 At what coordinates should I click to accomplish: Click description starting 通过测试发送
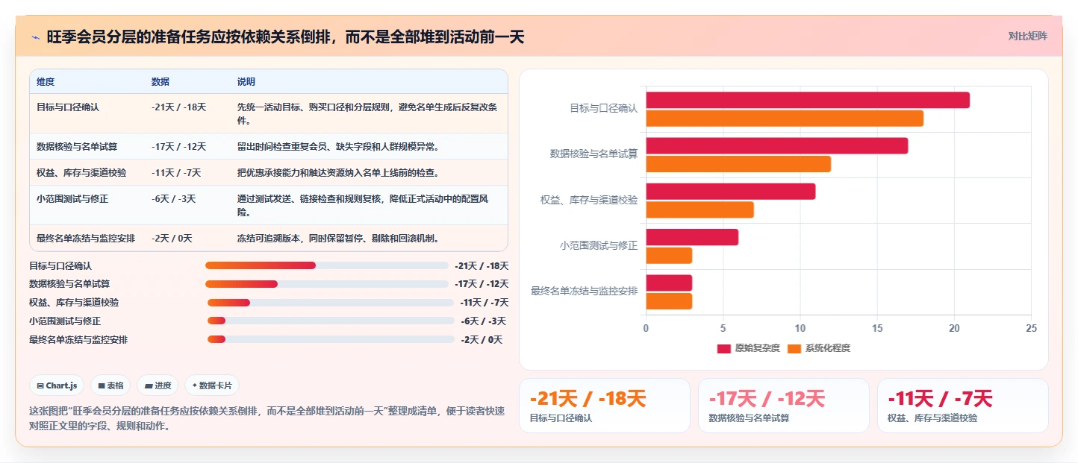pos(367,205)
